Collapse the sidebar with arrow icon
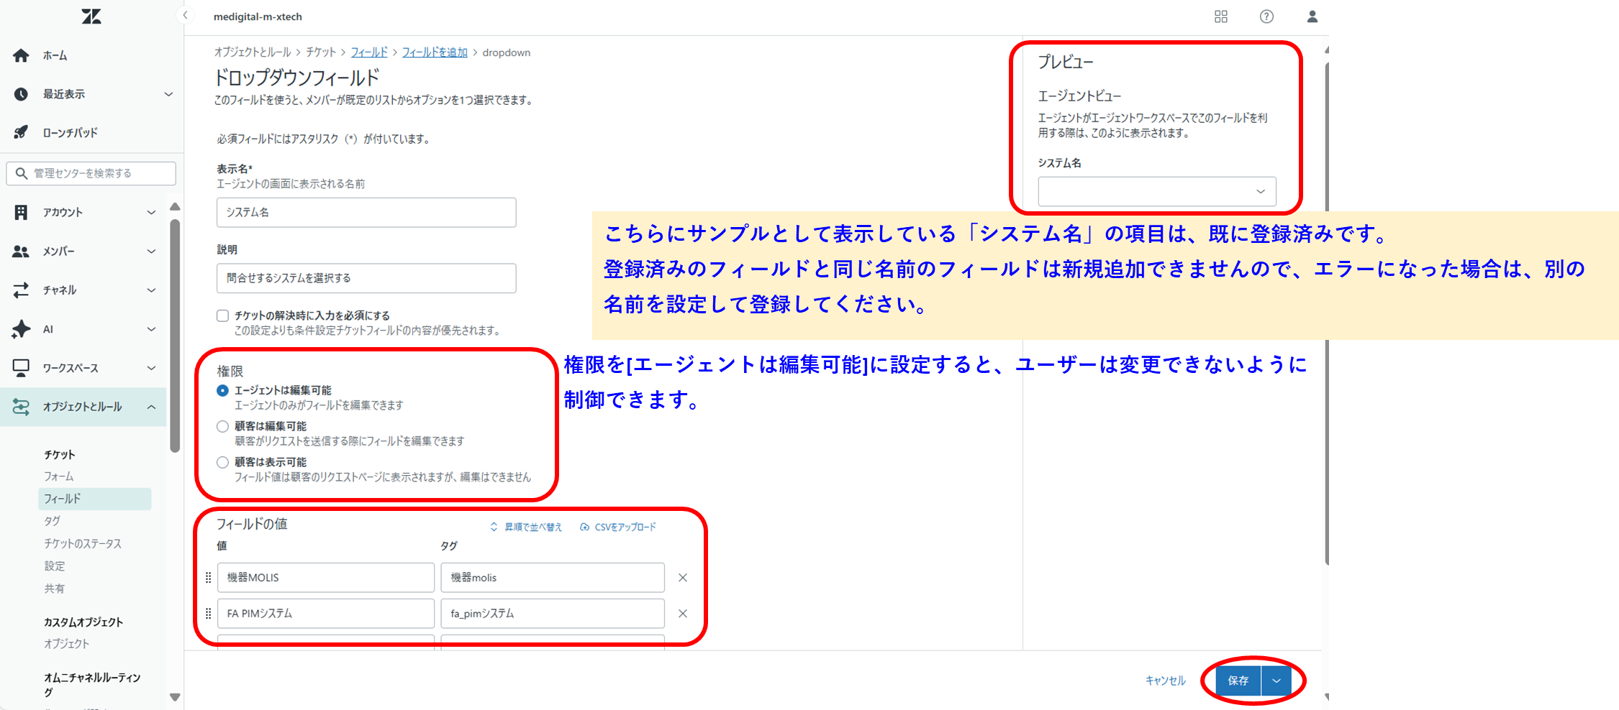1619x710 pixels. 185,16
